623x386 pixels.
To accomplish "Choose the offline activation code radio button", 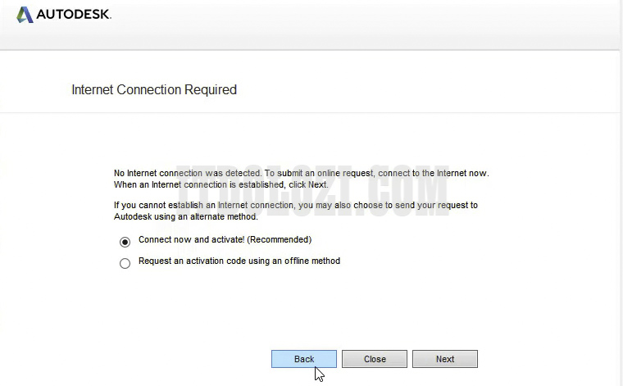I will 125,263.
